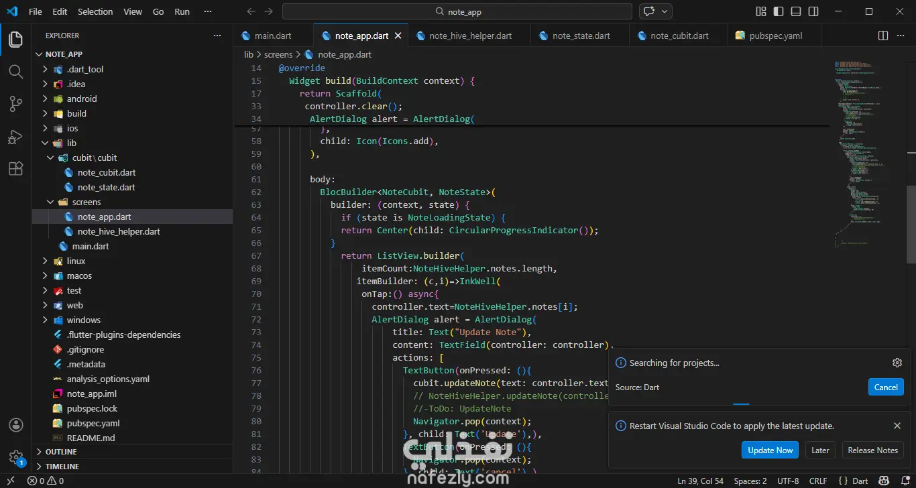Go forward with the right arrow
Image resolution: width=916 pixels, height=488 pixels.
point(268,11)
